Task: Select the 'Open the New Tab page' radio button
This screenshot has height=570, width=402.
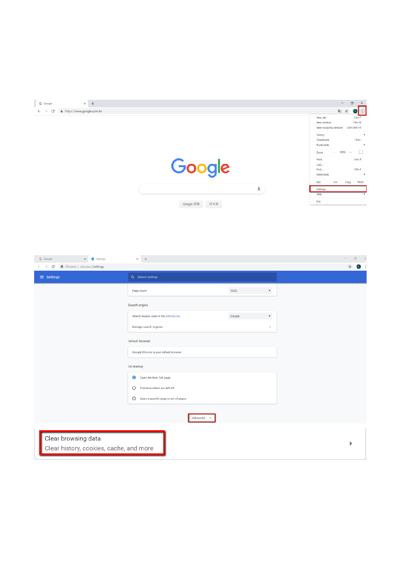Action: coord(134,378)
